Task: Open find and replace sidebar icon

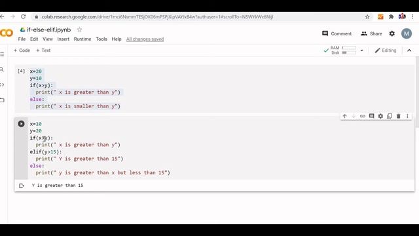Action: click(x=2, y=69)
